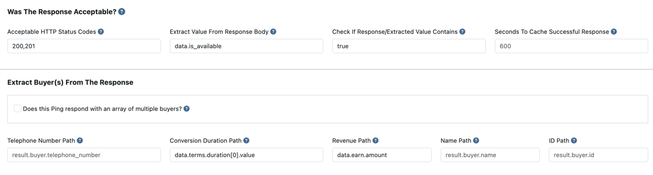The image size is (653, 175).
Task: Open ID Path help icon
Action: [x=574, y=140]
